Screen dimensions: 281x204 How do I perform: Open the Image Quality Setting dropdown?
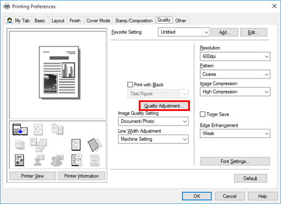tap(153, 121)
